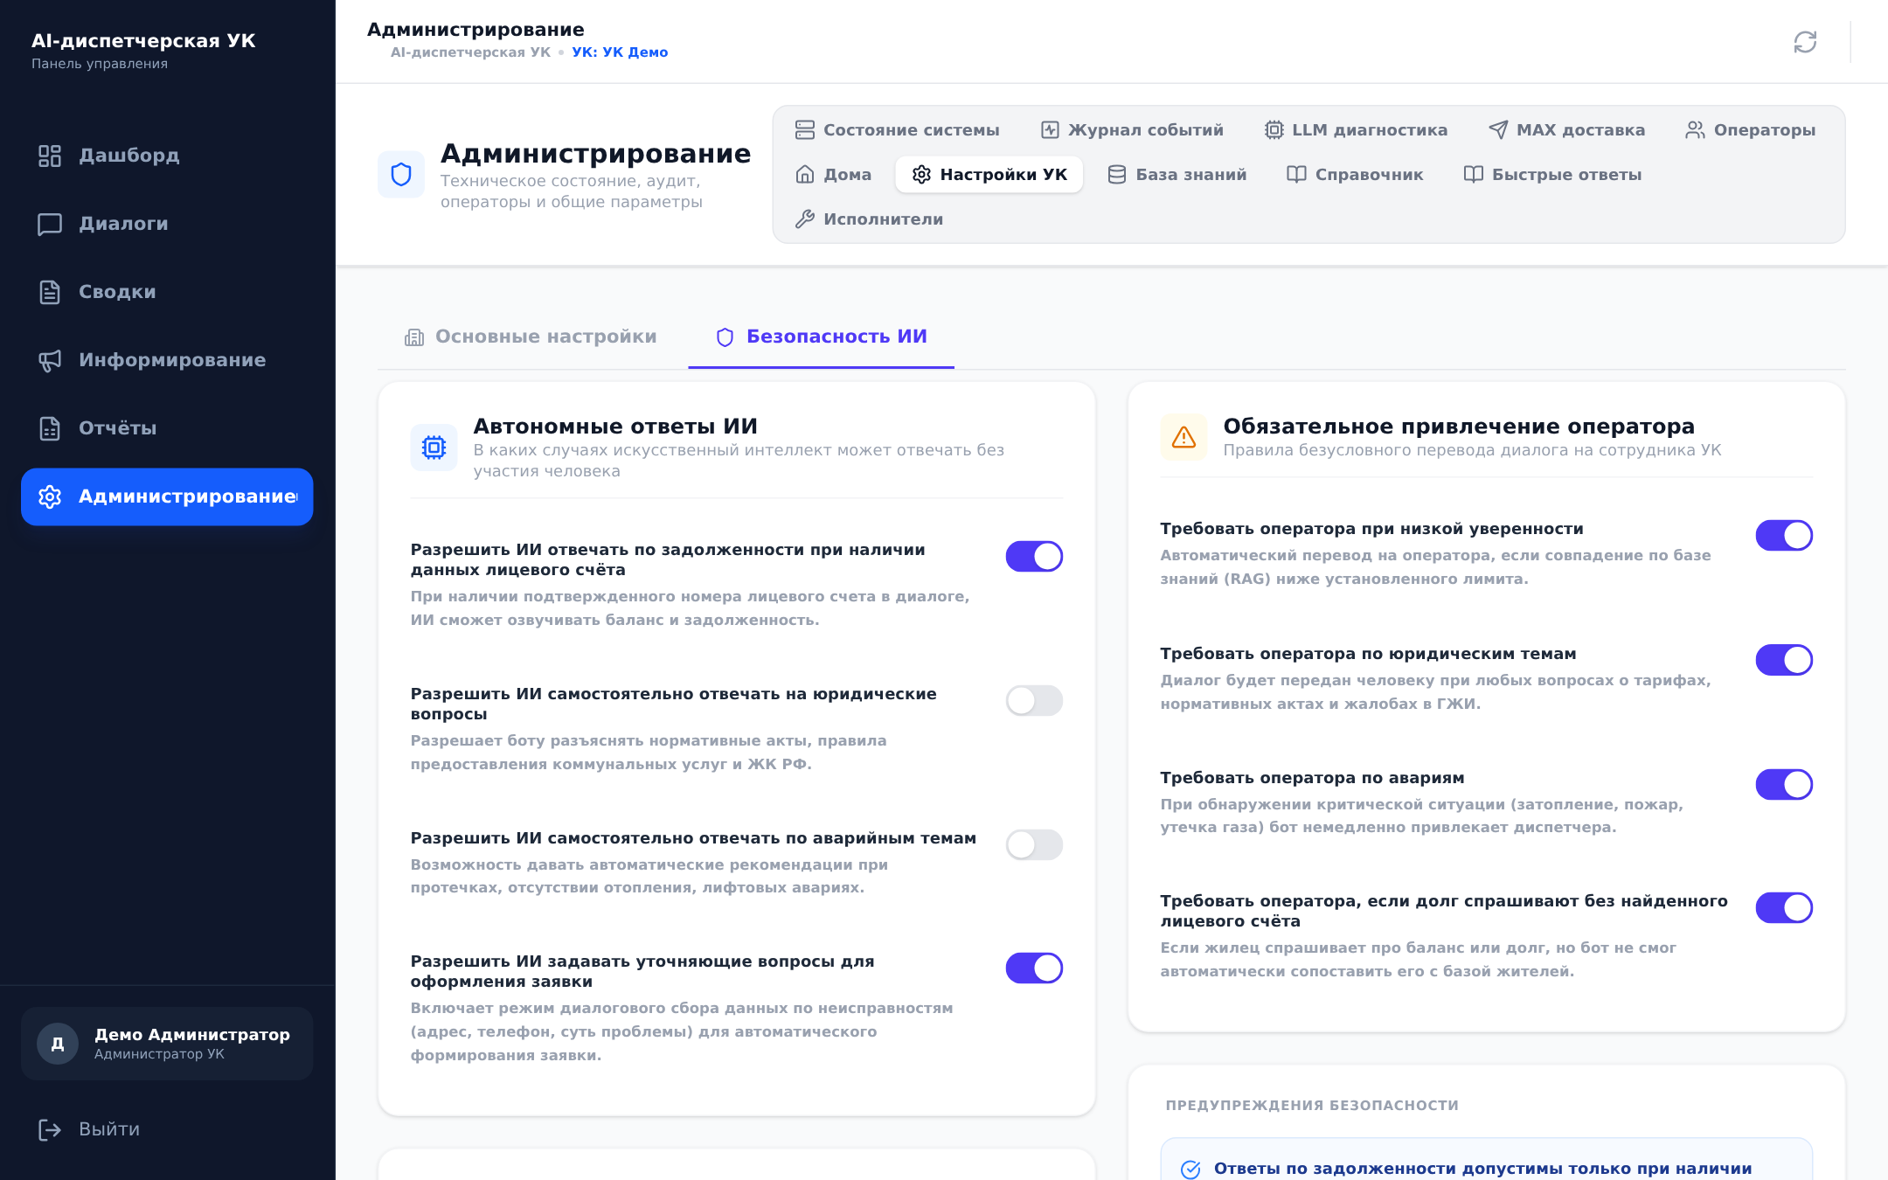Click the Дома house icon
This screenshot has width=1888, height=1180.
pos(805,175)
